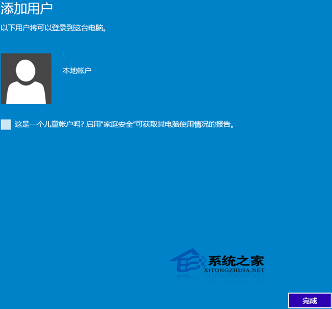Enable the child account Family Safety checkbox
The width and height of the screenshot is (332, 309).
point(6,124)
